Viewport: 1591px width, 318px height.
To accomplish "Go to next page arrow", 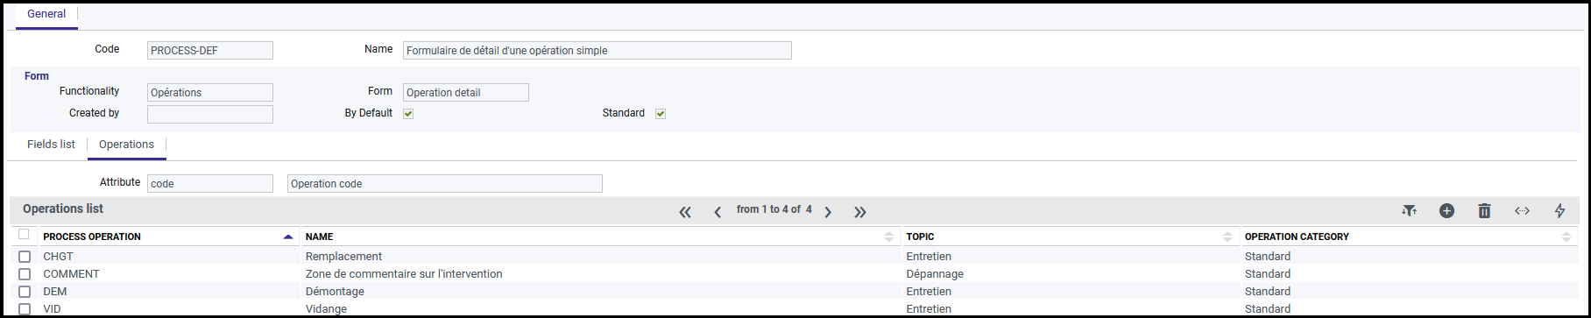I will pyautogui.click(x=828, y=212).
